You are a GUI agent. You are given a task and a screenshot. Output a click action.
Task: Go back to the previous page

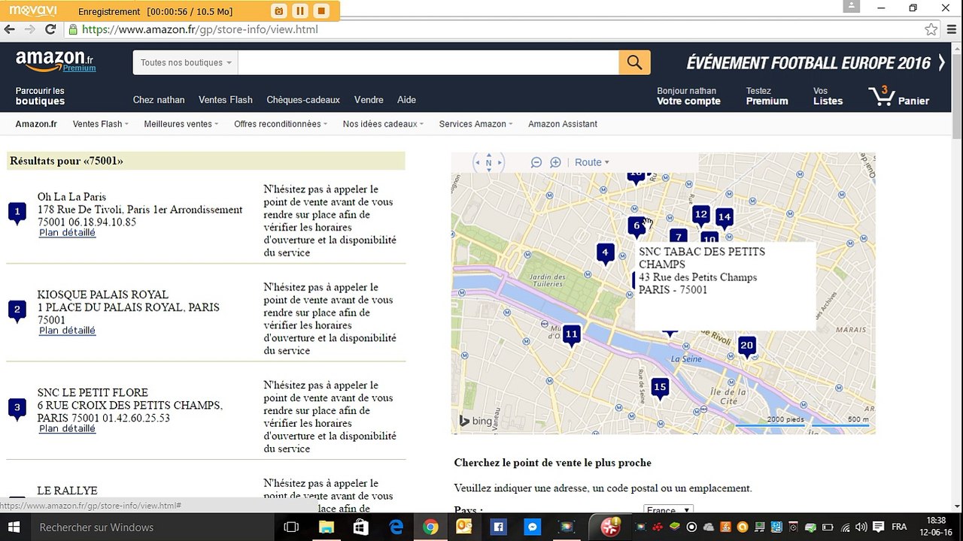point(10,29)
